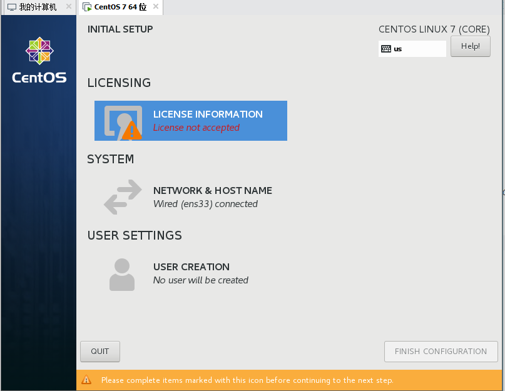Click the QUIT button

tap(100, 352)
